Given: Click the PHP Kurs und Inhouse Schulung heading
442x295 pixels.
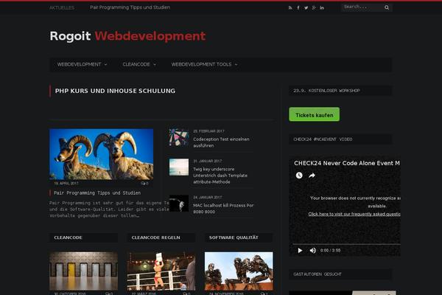Looking at the screenshot, I should click(x=115, y=91).
